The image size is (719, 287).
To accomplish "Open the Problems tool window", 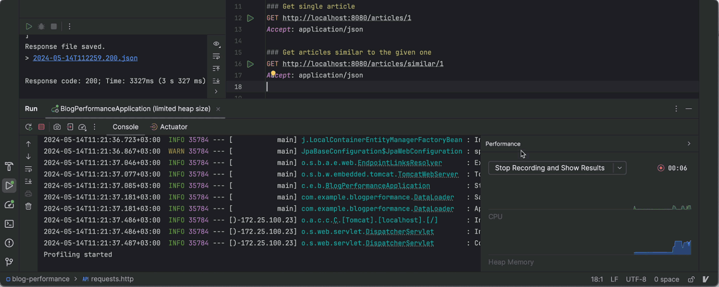I will 9,243.
